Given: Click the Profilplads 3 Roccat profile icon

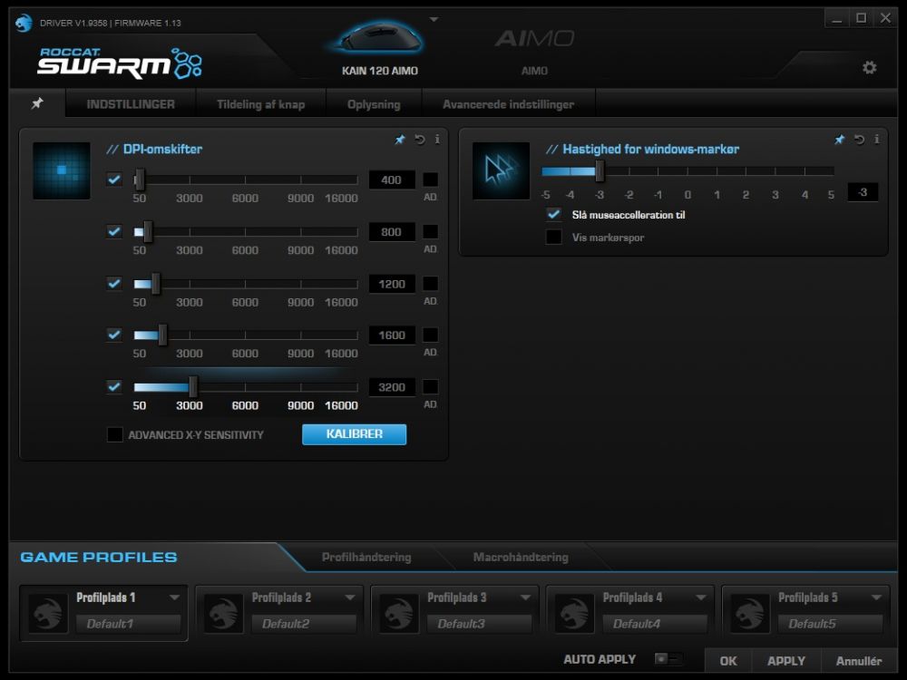Looking at the screenshot, I should coord(398,613).
